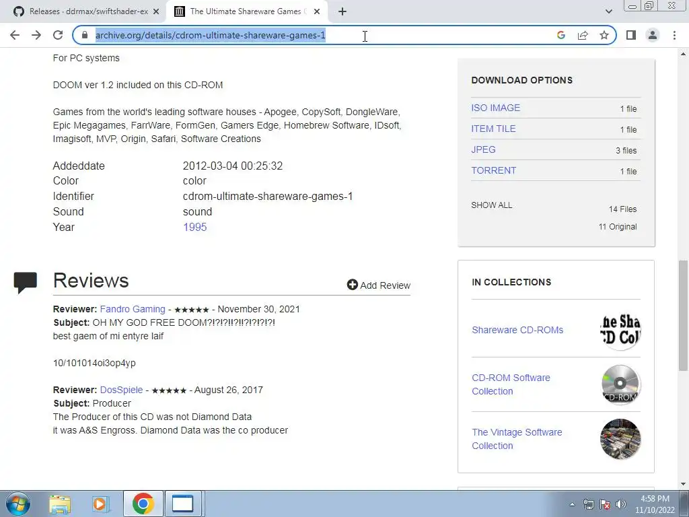View site information via lock icon
689x517 pixels.
(x=85, y=35)
